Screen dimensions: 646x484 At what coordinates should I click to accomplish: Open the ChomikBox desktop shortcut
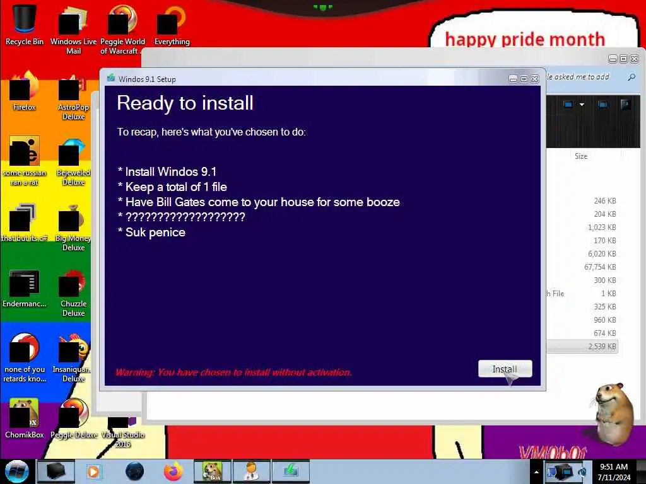pos(25,418)
